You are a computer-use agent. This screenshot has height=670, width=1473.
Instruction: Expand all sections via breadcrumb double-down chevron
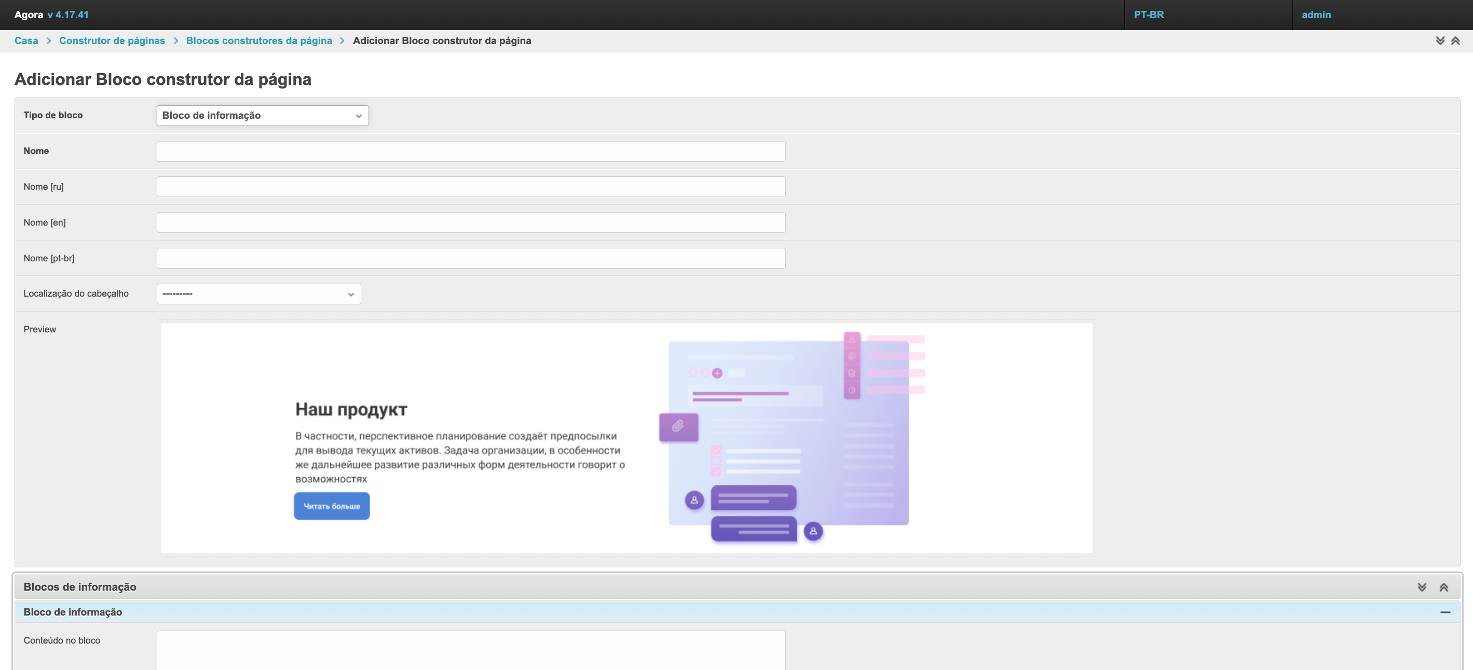(x=1440, y=40)
